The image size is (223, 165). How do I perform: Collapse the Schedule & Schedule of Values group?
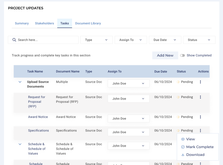click(20, 144)
